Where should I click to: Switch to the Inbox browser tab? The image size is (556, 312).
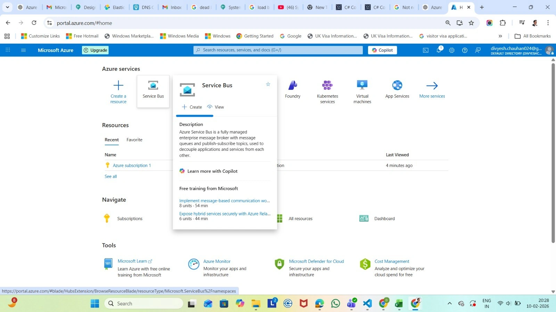pos(173,7)
